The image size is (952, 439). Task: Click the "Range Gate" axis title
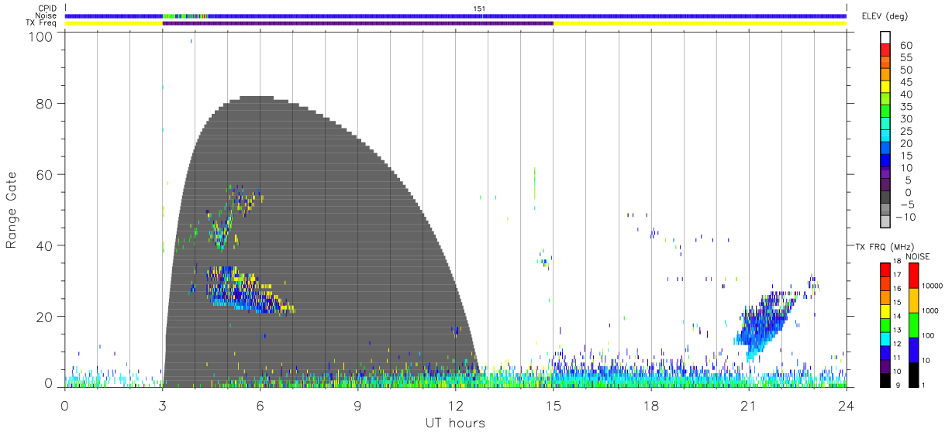12,209
